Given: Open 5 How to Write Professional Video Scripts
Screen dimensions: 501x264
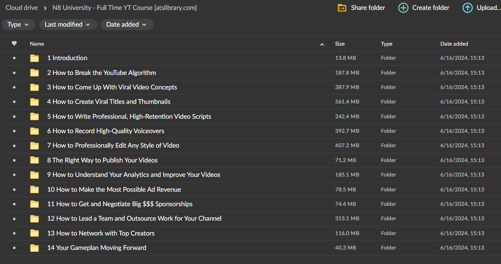Looking at the screenshot, I should (129, 116).
